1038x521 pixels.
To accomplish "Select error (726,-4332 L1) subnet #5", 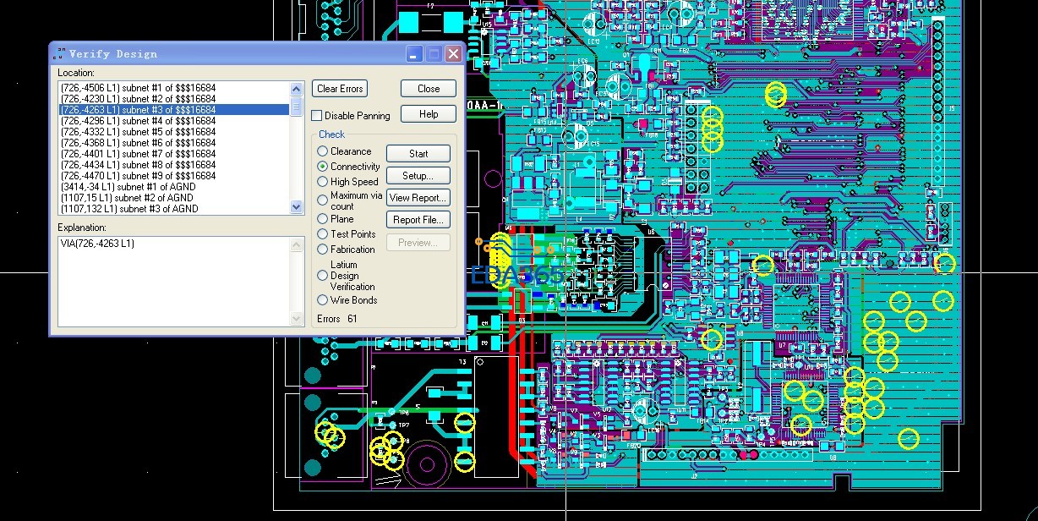I will [173, 132].
